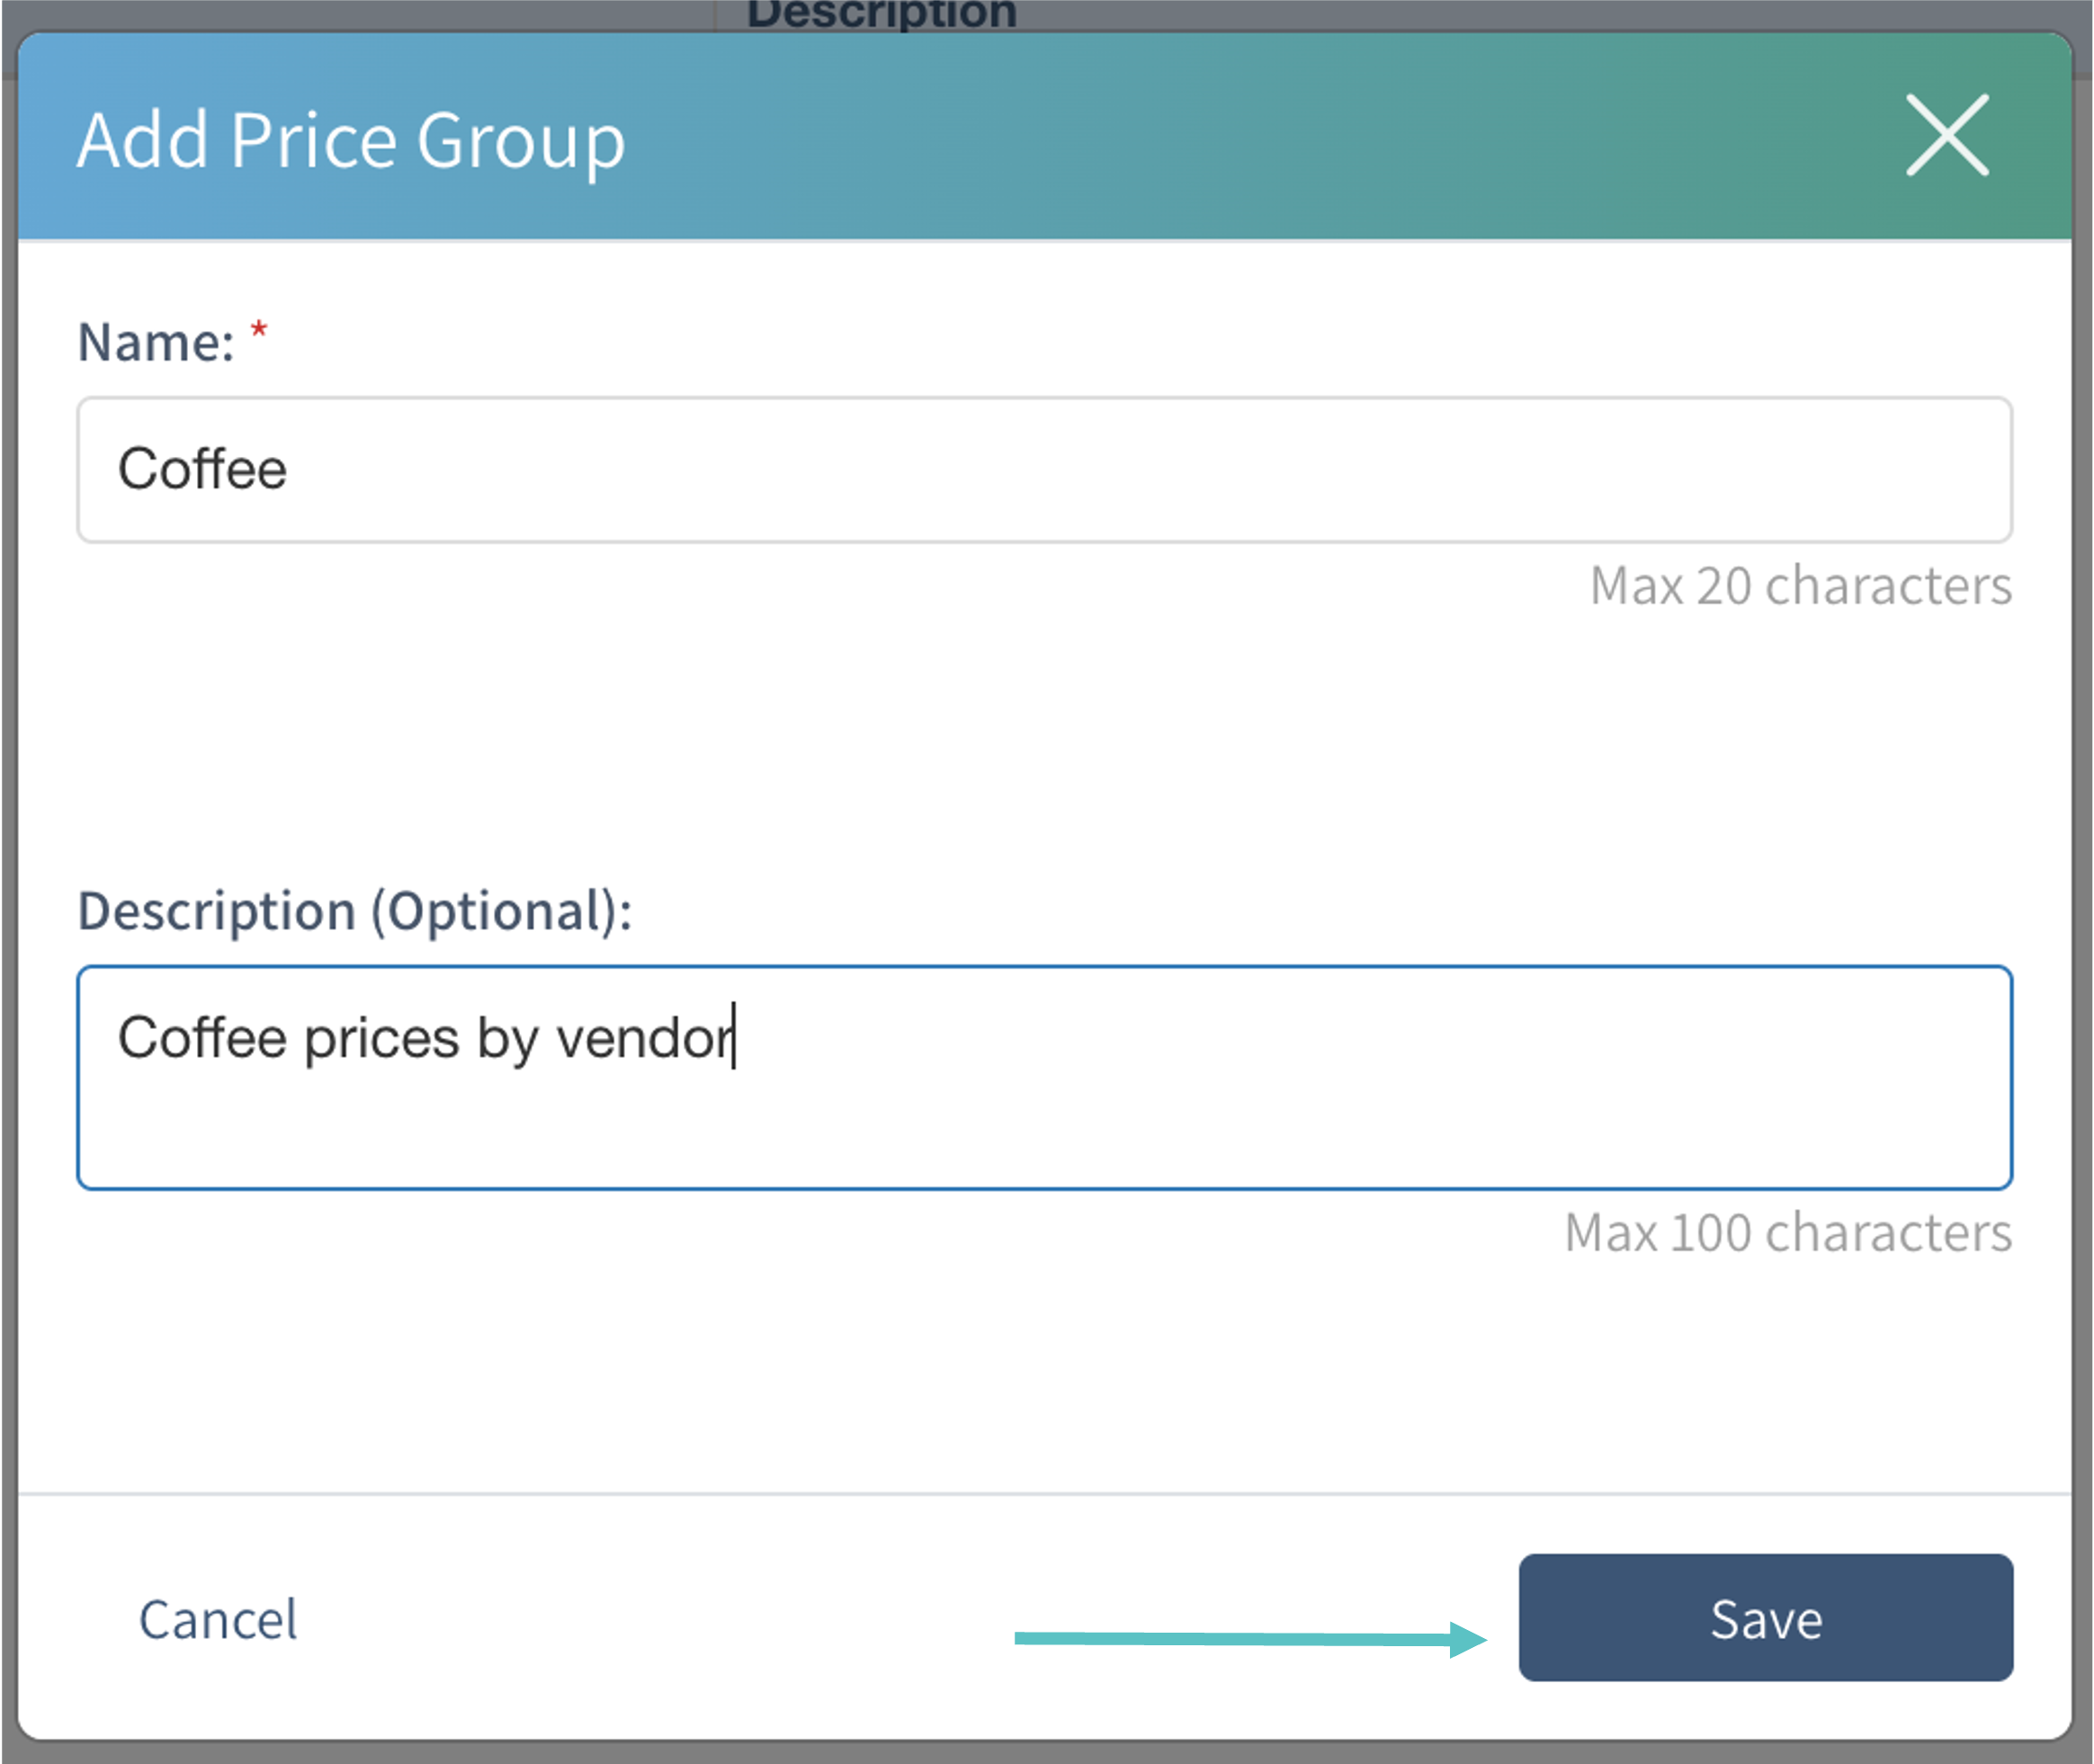Click the 'Add Price Group' dialog title
Viewport: 2094px width, 1764px height.
pyautogui.click(x=351, y=141)
